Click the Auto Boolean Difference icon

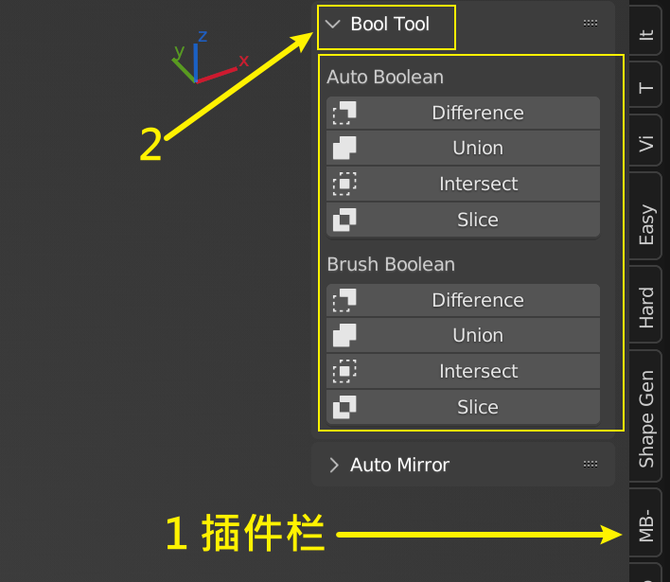click(x=344, y=114)
